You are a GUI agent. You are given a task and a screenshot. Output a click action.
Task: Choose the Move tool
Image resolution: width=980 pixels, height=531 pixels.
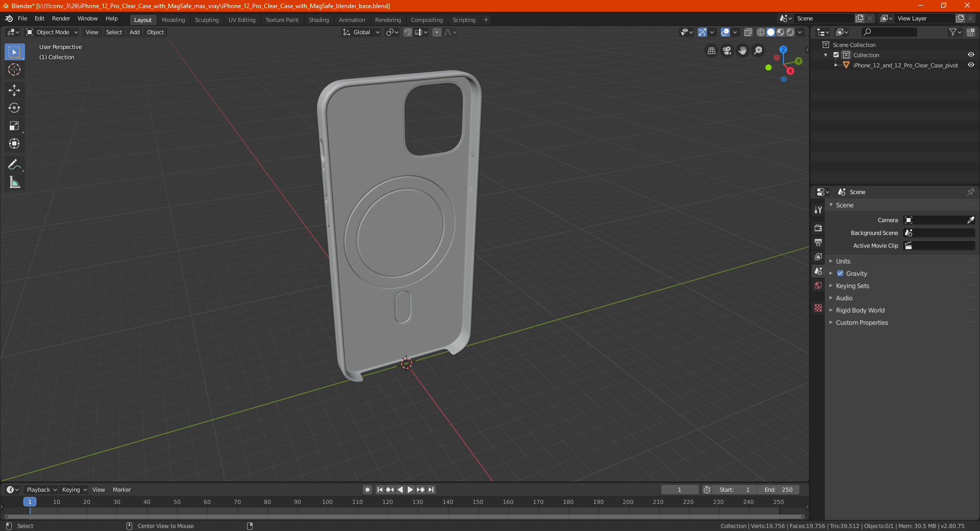click(14, 90)
